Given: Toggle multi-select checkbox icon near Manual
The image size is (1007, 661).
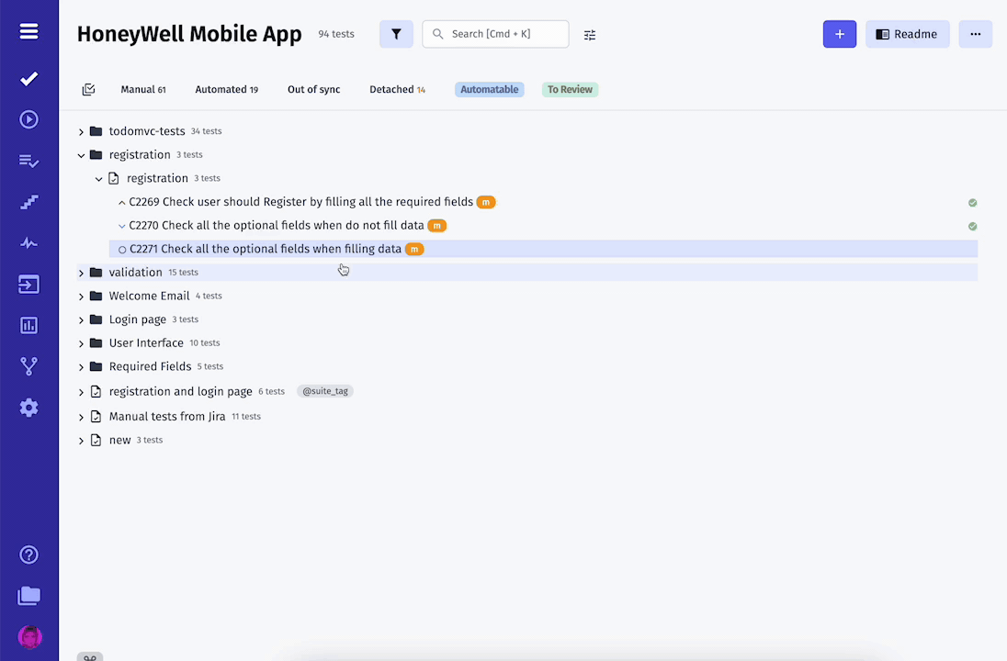Looking at the screenshot, I should coord(88,90).
